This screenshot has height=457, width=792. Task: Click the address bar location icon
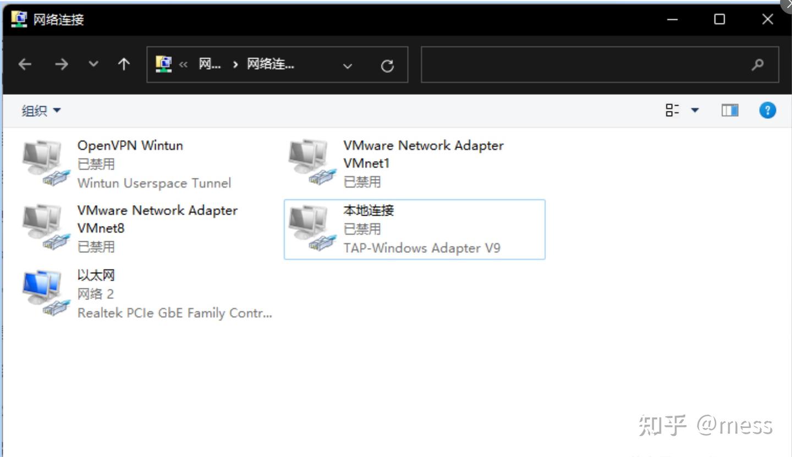(x=163, y=64)
